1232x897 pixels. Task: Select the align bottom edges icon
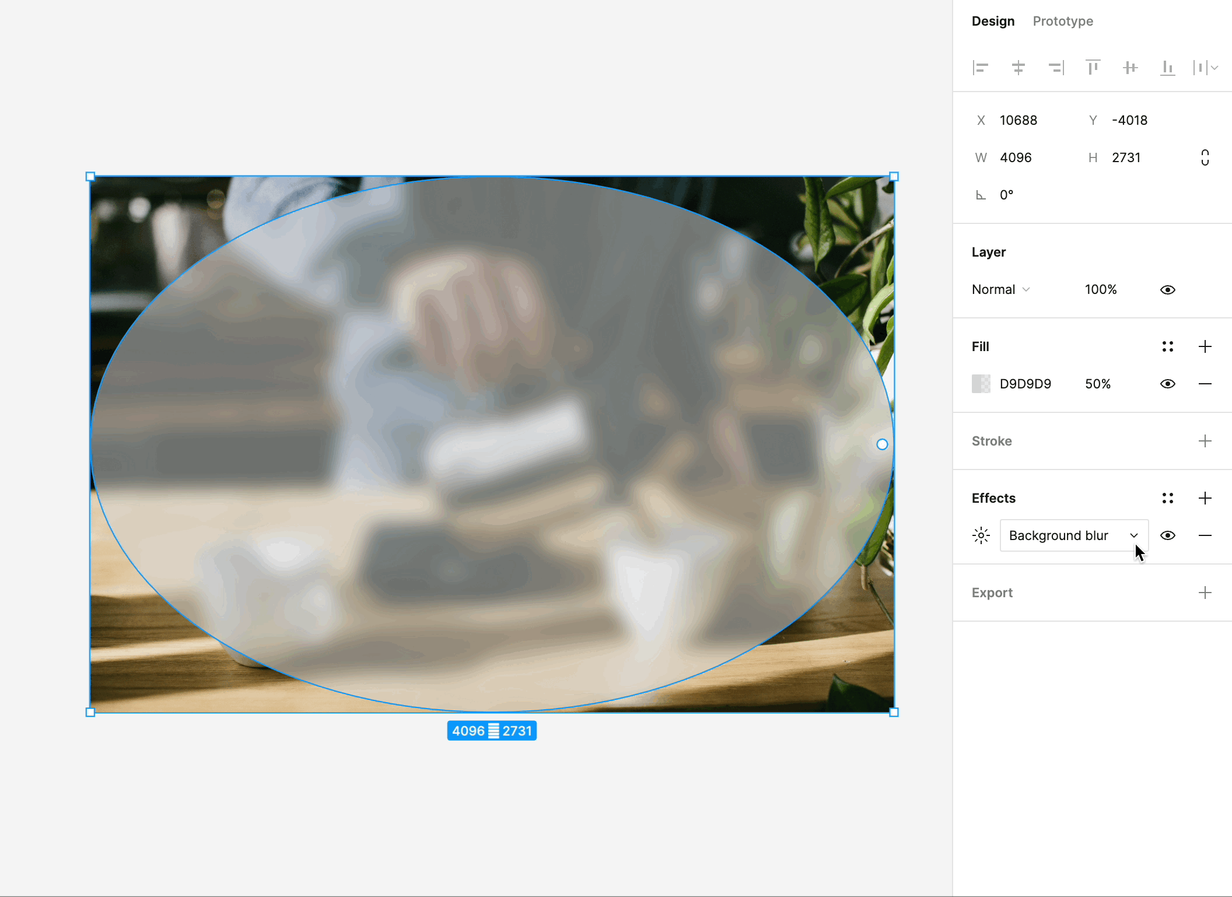1168,66
